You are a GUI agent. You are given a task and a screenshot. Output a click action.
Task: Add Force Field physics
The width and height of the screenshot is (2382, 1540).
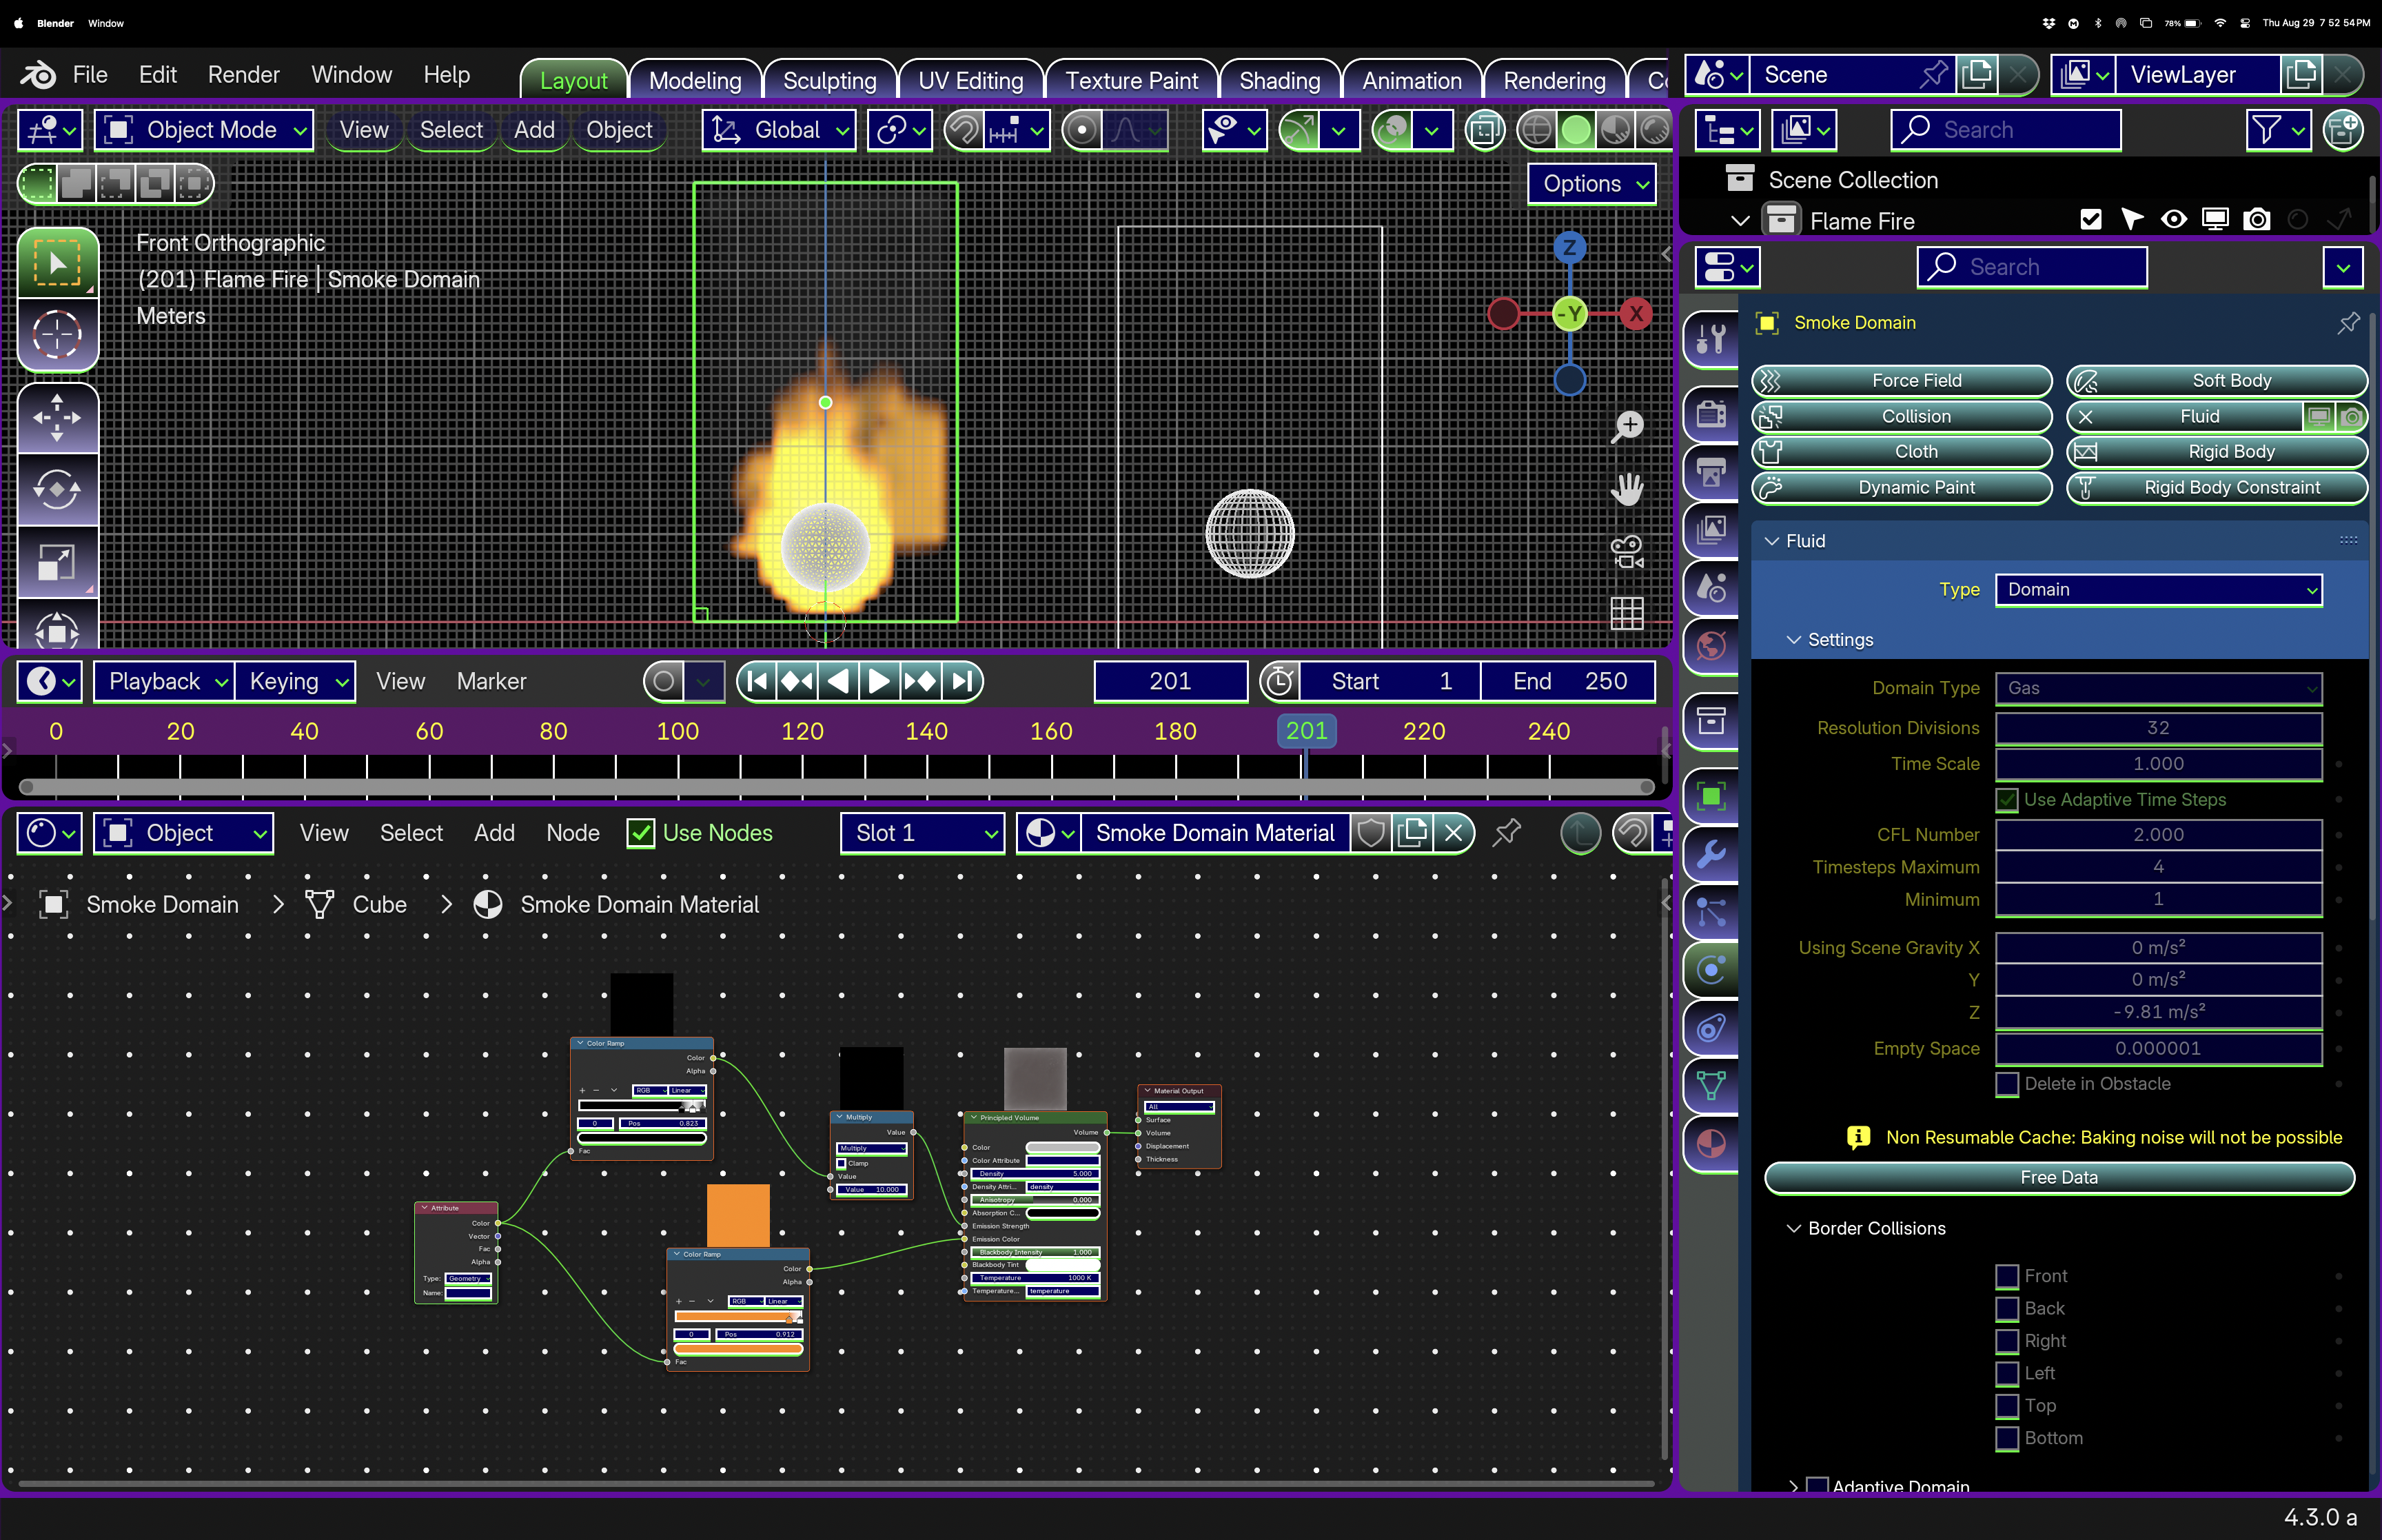pyautogui.click(x=1901, y=381)
